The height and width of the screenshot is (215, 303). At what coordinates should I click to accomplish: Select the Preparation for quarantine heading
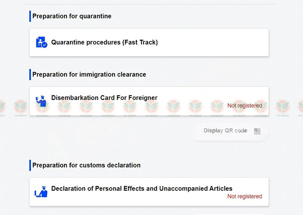pos(72,16)
